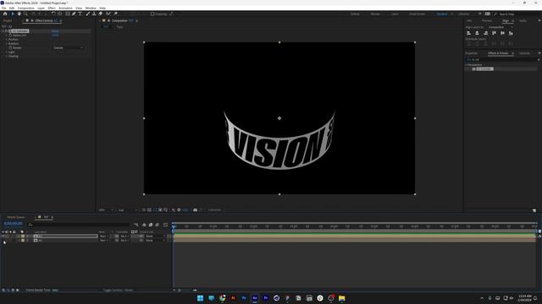Select the Eraser tool
The height and width of the screenshot is (304, 542).
(101, 14)
